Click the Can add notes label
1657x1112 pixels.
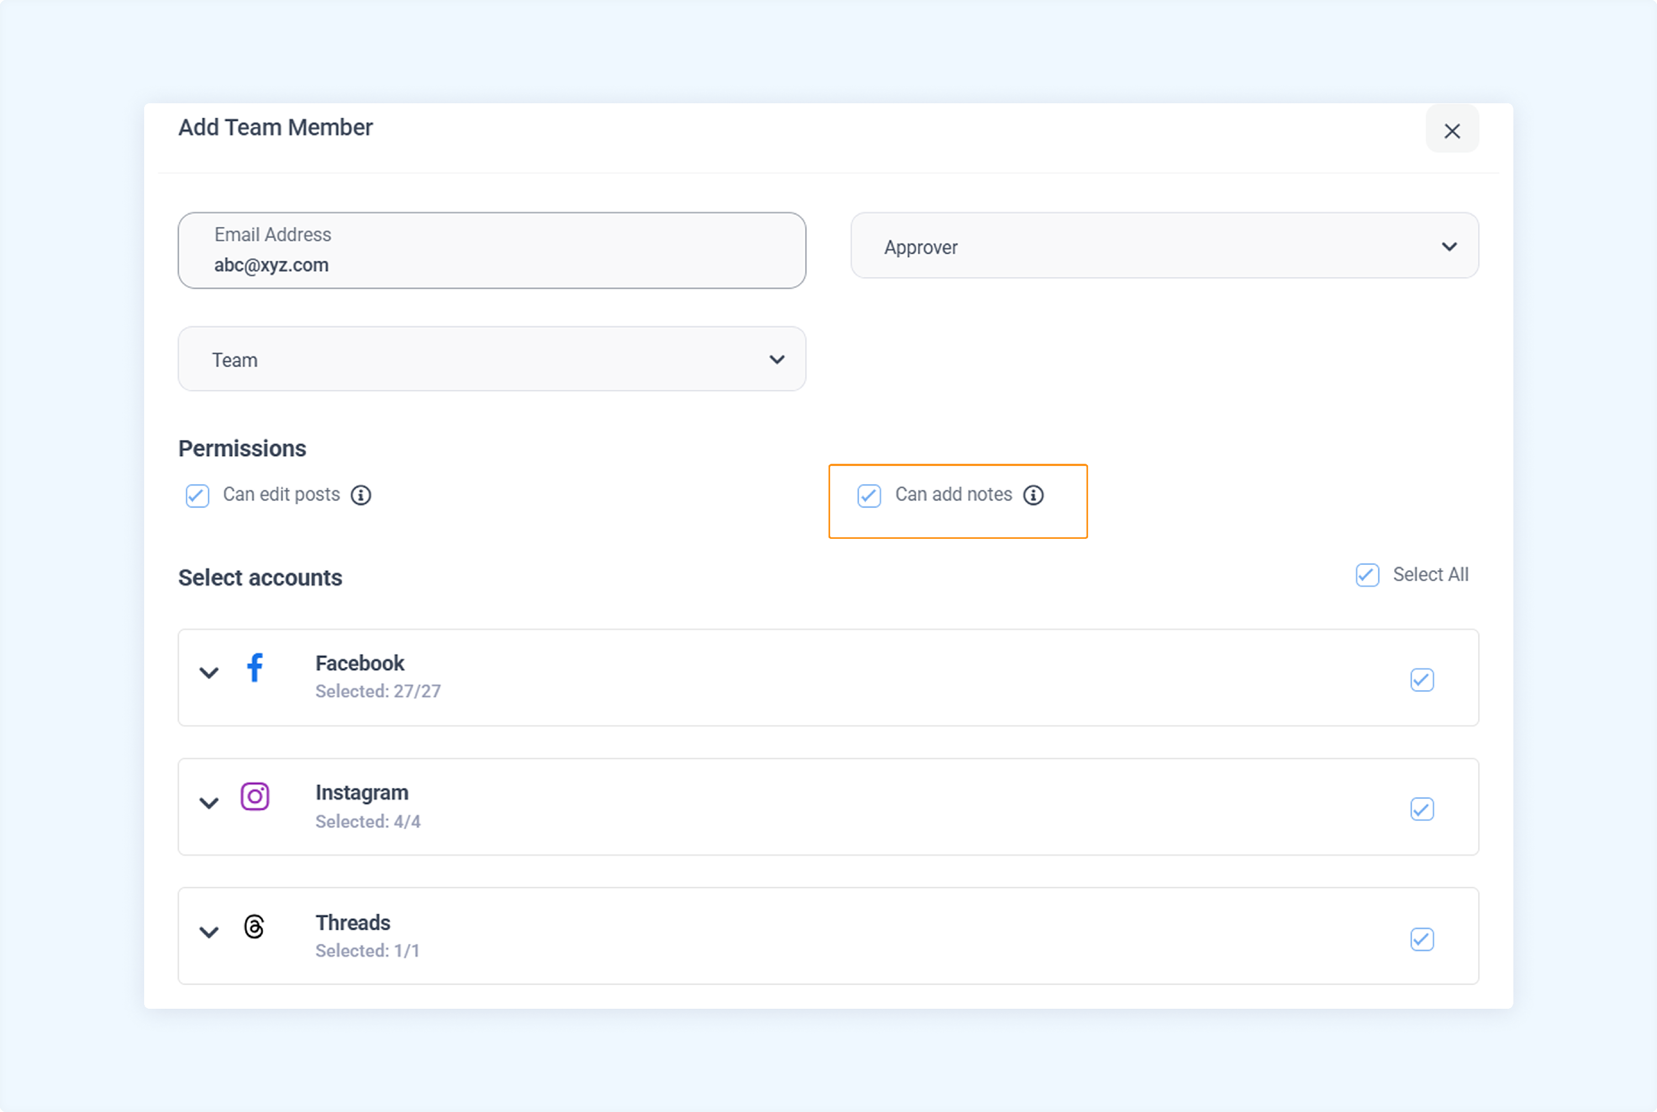point(953,494)
